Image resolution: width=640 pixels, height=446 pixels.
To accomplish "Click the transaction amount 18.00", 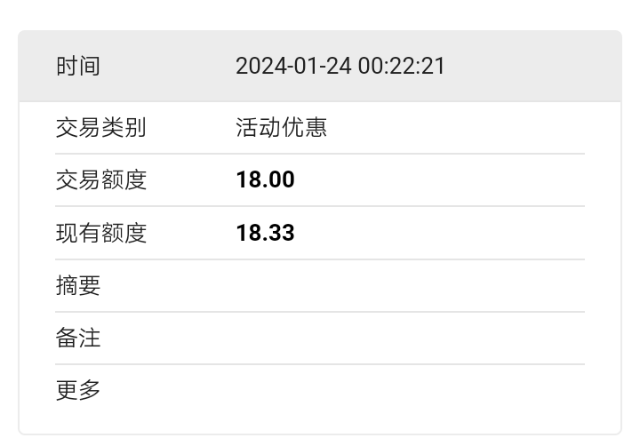I will pos(265,180).
